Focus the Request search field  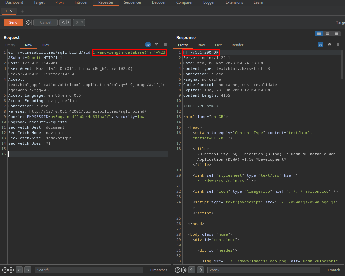[89, 270]
